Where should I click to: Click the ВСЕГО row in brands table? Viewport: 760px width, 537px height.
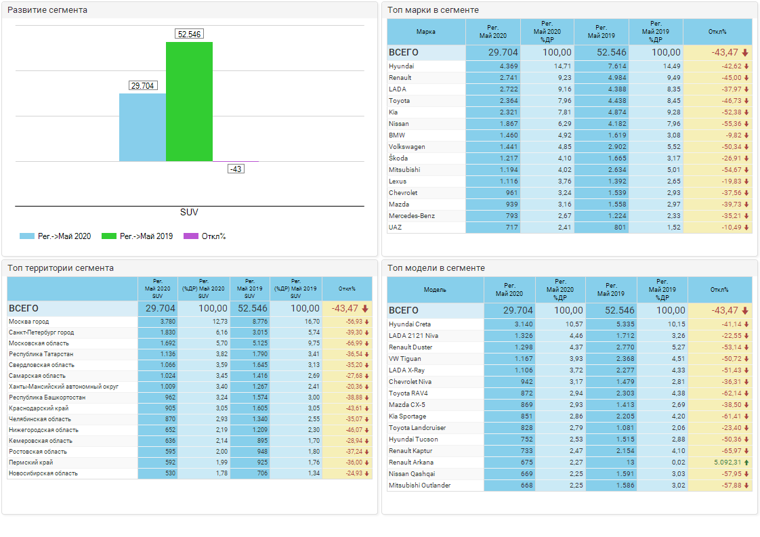coord(570,52)
